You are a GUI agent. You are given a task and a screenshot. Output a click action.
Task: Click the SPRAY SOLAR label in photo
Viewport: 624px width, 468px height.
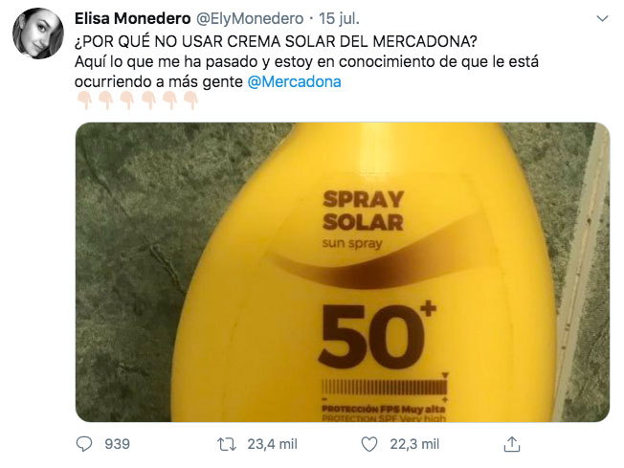pyautogui.click(x=363, y=211)
